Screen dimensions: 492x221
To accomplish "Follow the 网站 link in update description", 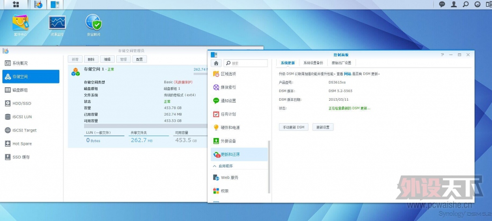I will [x=347, y=74].
